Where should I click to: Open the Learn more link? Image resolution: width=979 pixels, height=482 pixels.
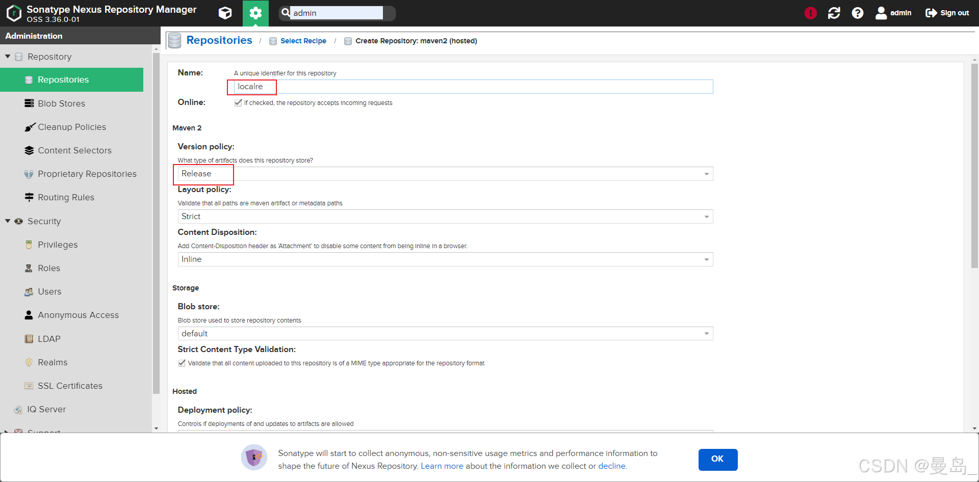click(442, 466)
